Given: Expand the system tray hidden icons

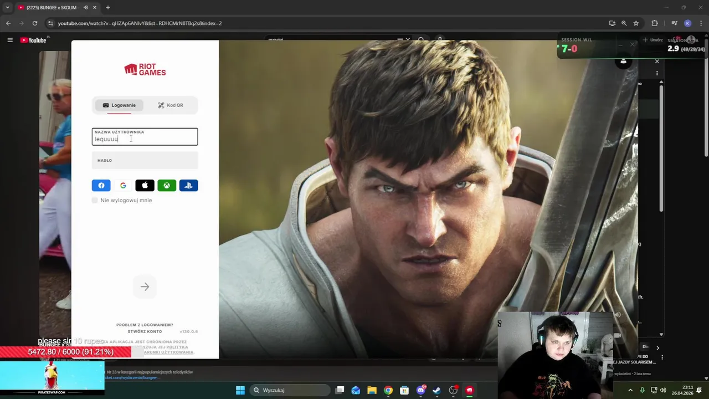Looking at the screenshot, I should 630,390.
